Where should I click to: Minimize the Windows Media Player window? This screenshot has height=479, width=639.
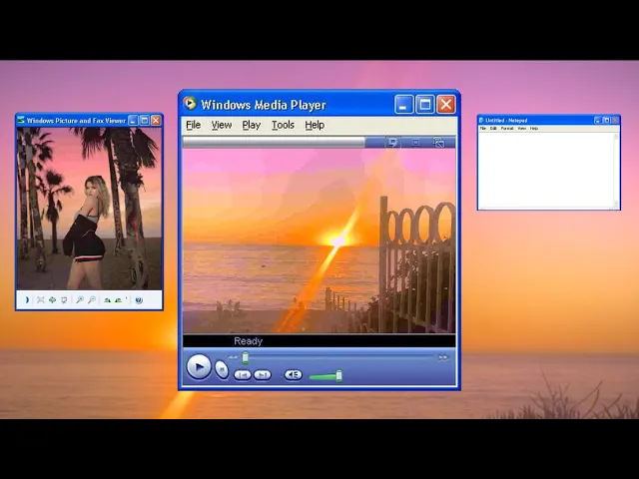[x=403, y=105]
